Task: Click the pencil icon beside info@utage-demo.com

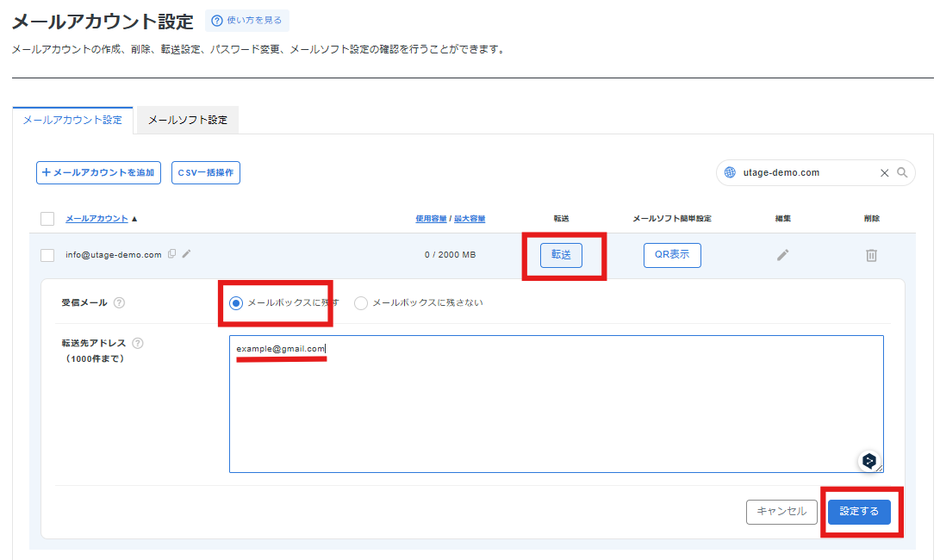Action: click(x=187, y=254)
